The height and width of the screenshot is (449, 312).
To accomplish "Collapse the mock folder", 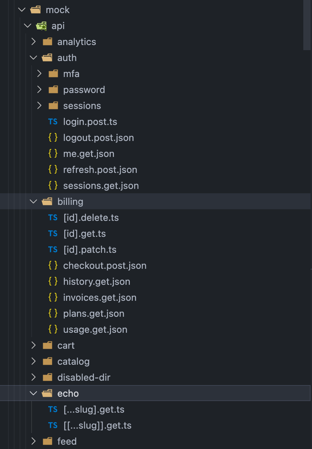I will click(x=21, y=10).
